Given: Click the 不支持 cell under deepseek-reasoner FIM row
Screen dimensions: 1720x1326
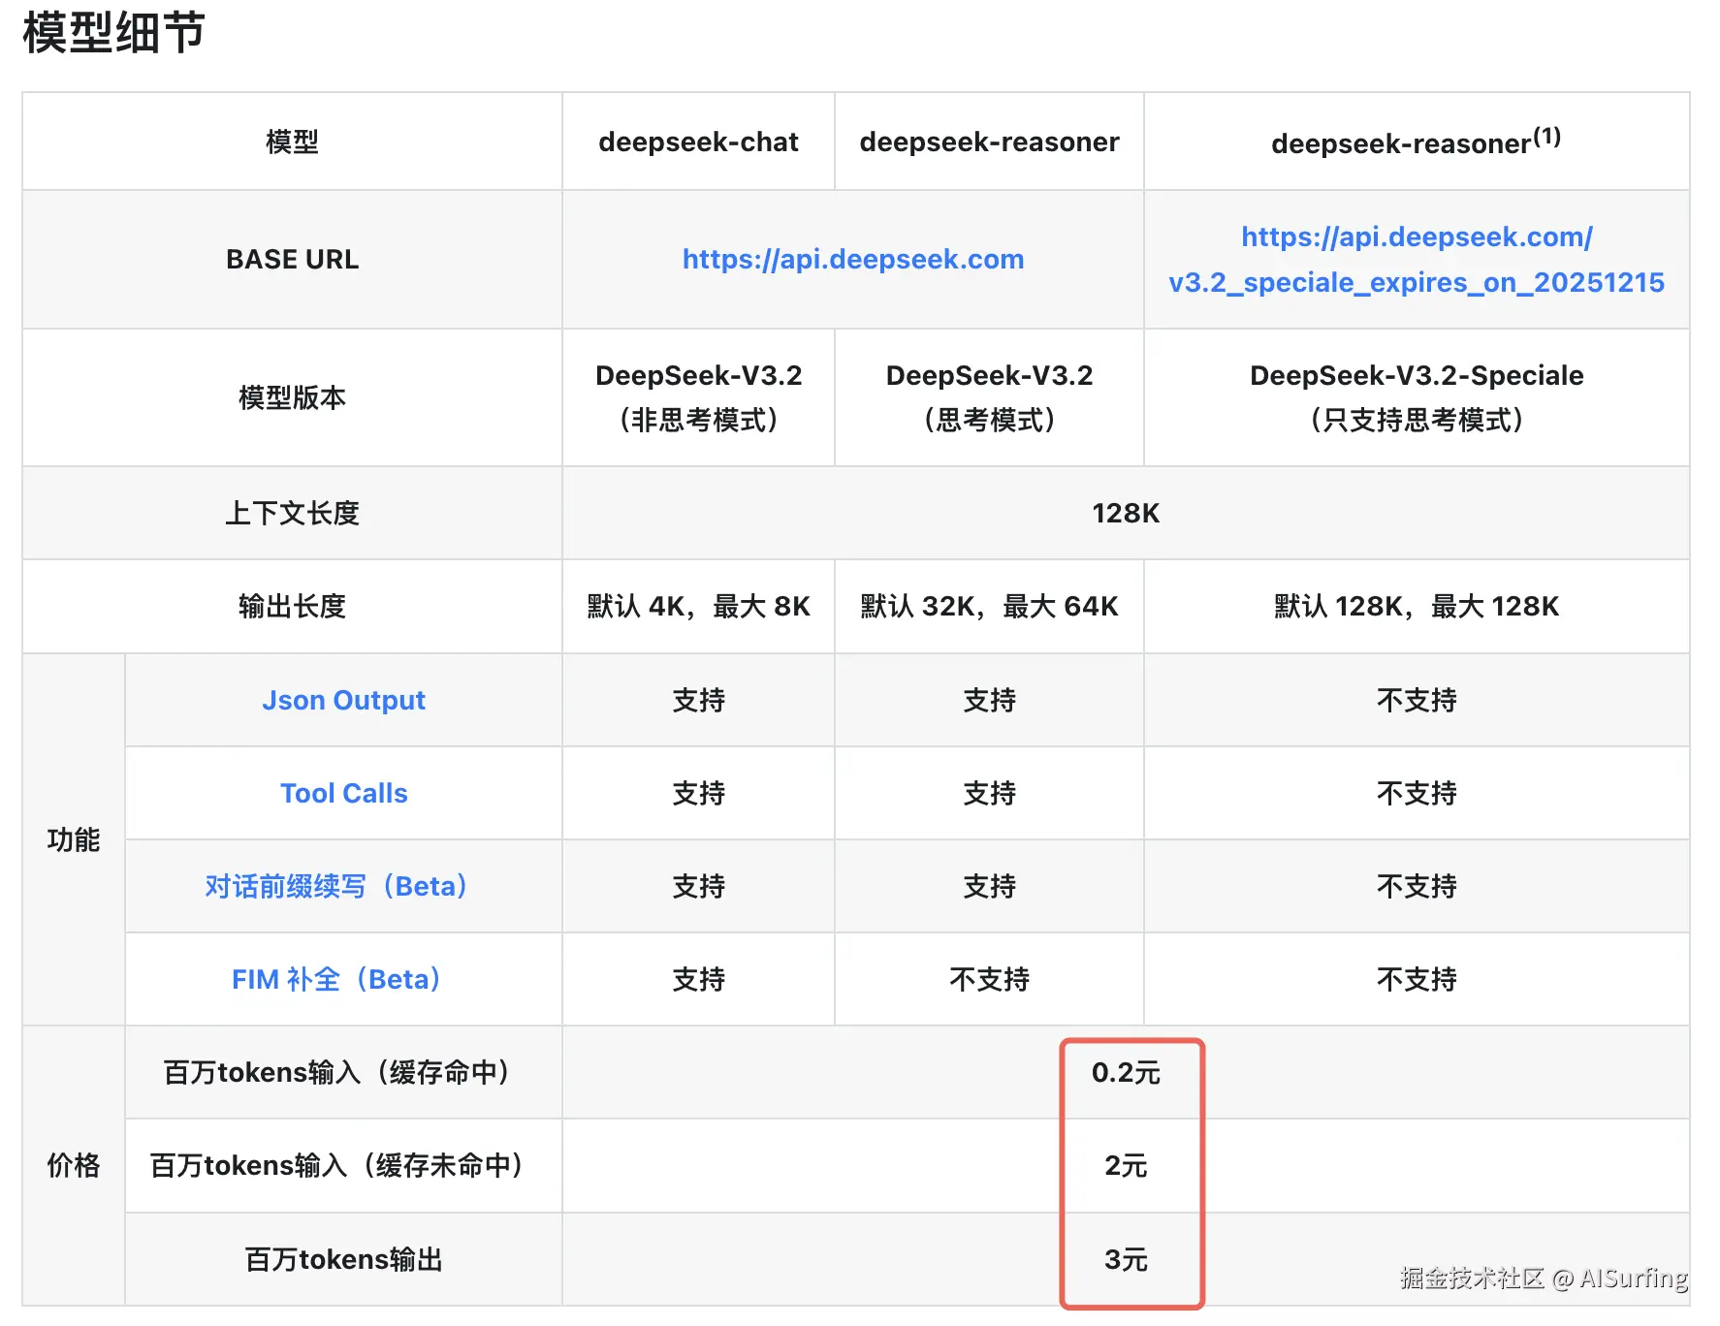Looking at the screenshot, I should 989,979.
